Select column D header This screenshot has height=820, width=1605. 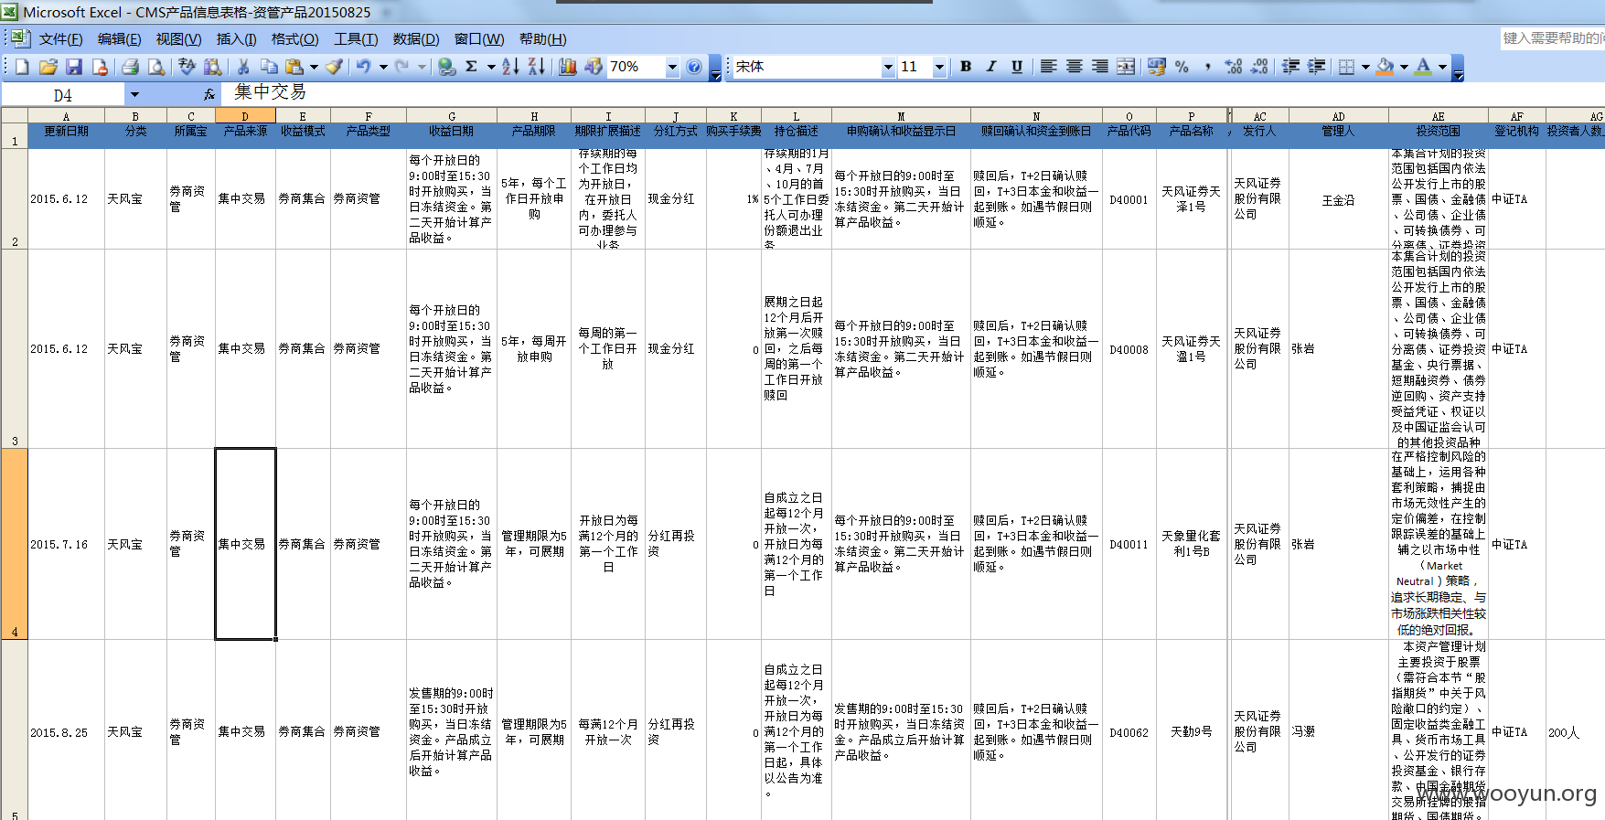tap(245, 115)
